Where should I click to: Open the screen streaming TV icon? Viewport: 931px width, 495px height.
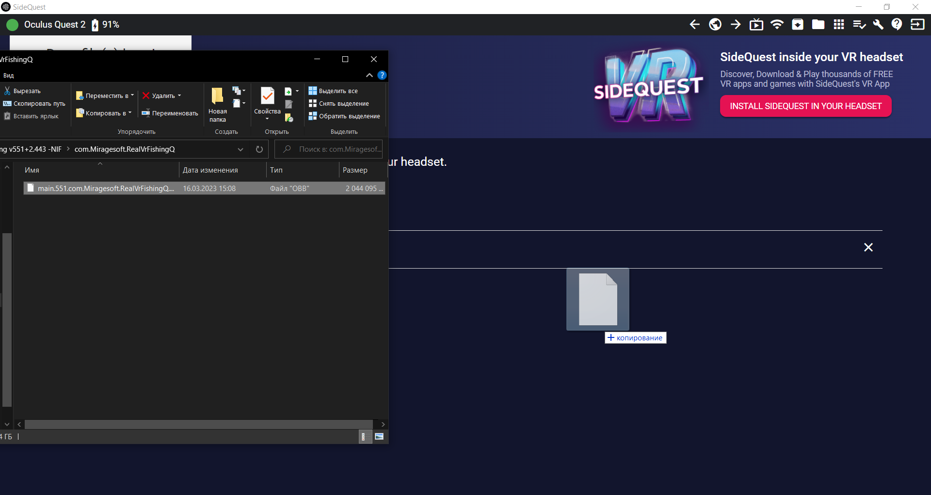tap(756, 25)
